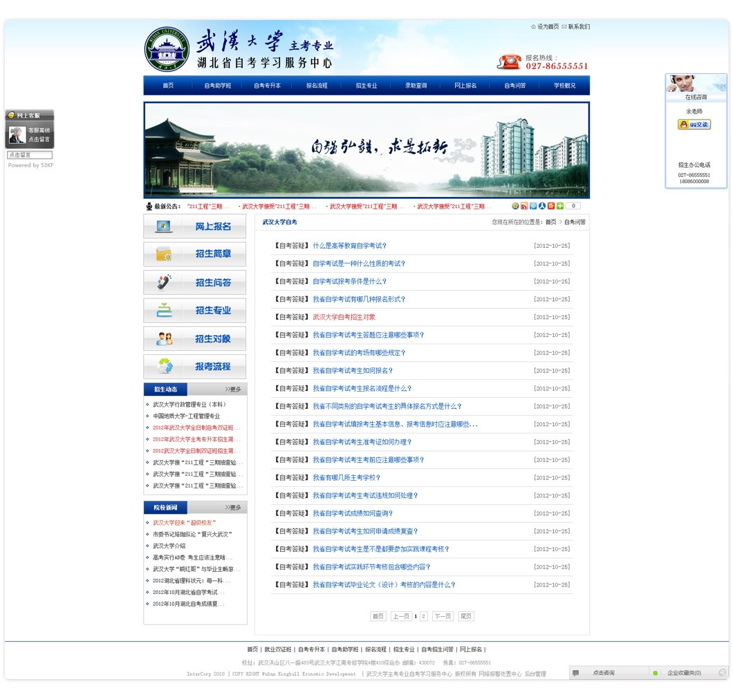Open the question 我省自学考试成绩如何查询？
Image resolution: width=733 pixels, height=699 pixels.
pos(353,513)
